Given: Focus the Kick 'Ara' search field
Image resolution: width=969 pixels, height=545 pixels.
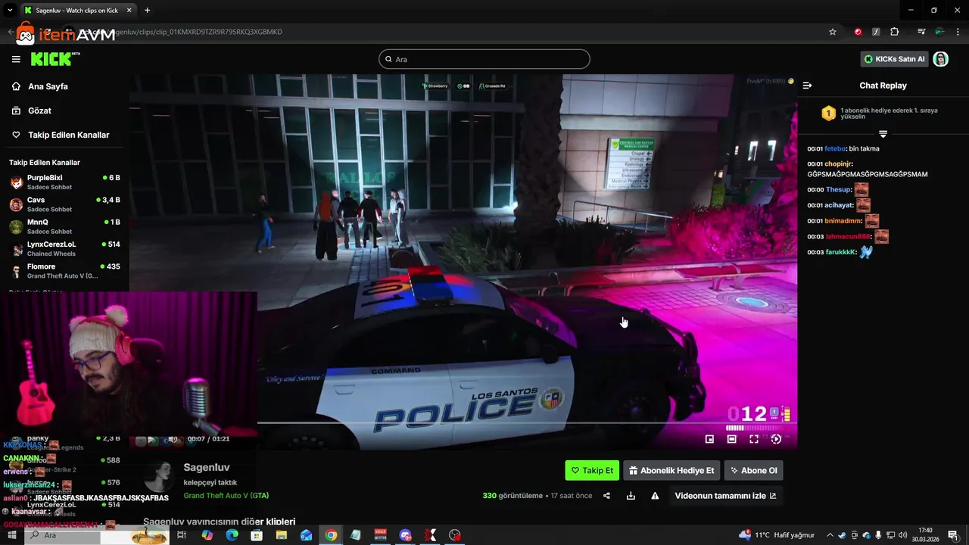Looking at the screenshot, I should (484, 59).
